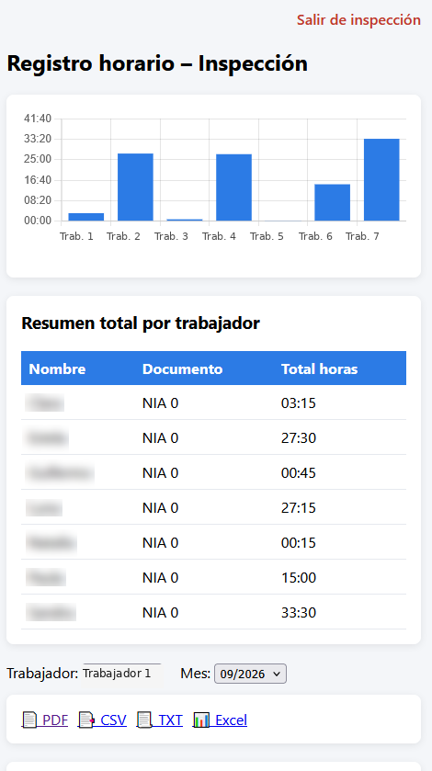Image resolution: width=432 pixels, height=771 pixels.
Task: Click the Trab. 2 bar in chart
Action: 135,187
